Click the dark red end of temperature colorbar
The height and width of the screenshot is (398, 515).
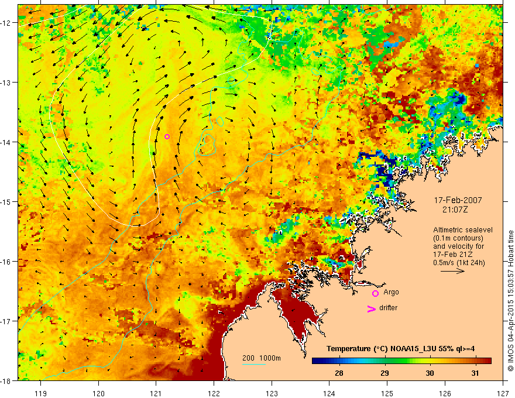click(486, 361)
